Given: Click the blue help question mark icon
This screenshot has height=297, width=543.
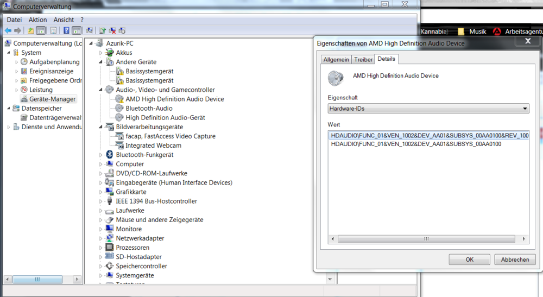Looking at the screenshot, I should pyautogui.click(x=66, y=30).
